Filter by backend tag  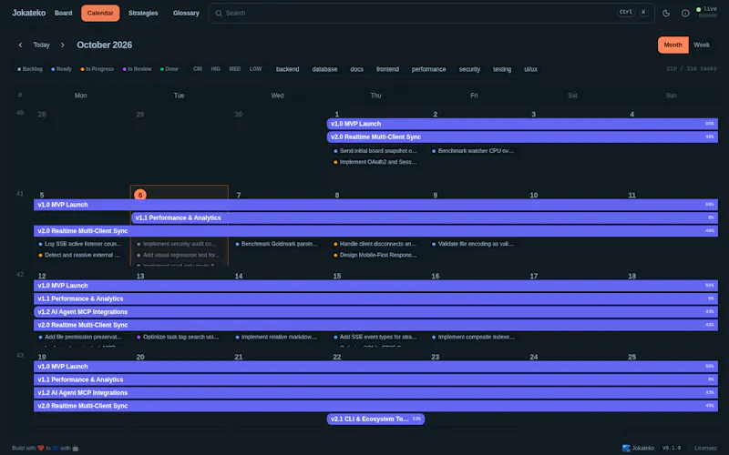point(287,69)
